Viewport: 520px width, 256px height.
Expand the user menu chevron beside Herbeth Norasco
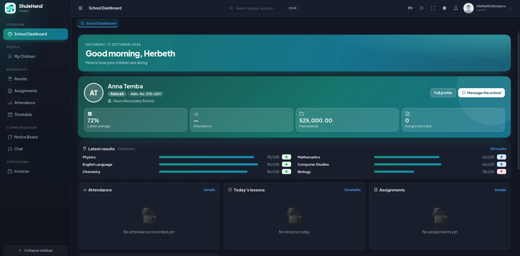510,8
